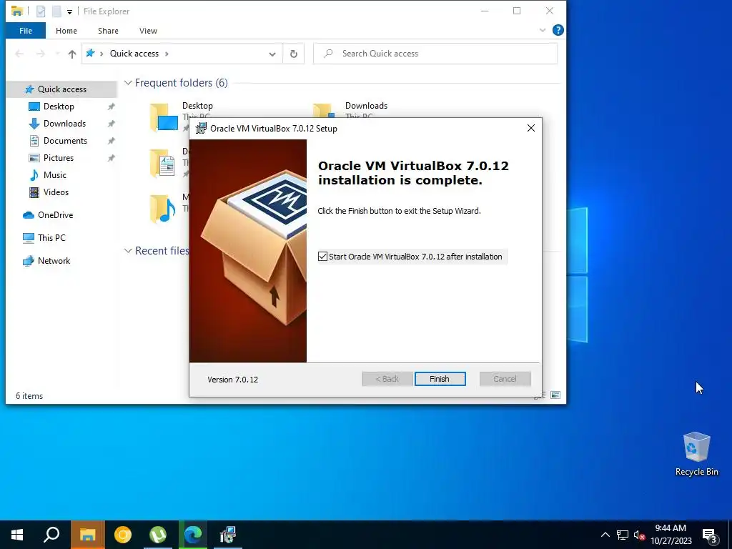Open Microsoft Edge from the taskbar
The width and height of the screenshot is (732, 549).
pyautogui.click(x=193, y=535)
